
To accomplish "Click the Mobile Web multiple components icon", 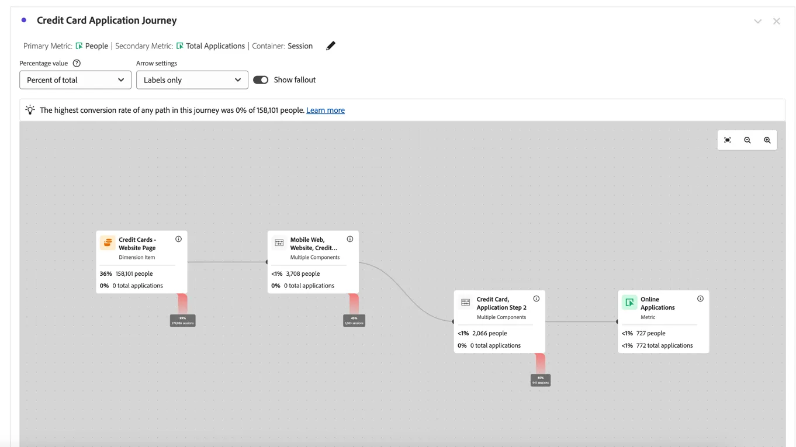I will [279, 242].
